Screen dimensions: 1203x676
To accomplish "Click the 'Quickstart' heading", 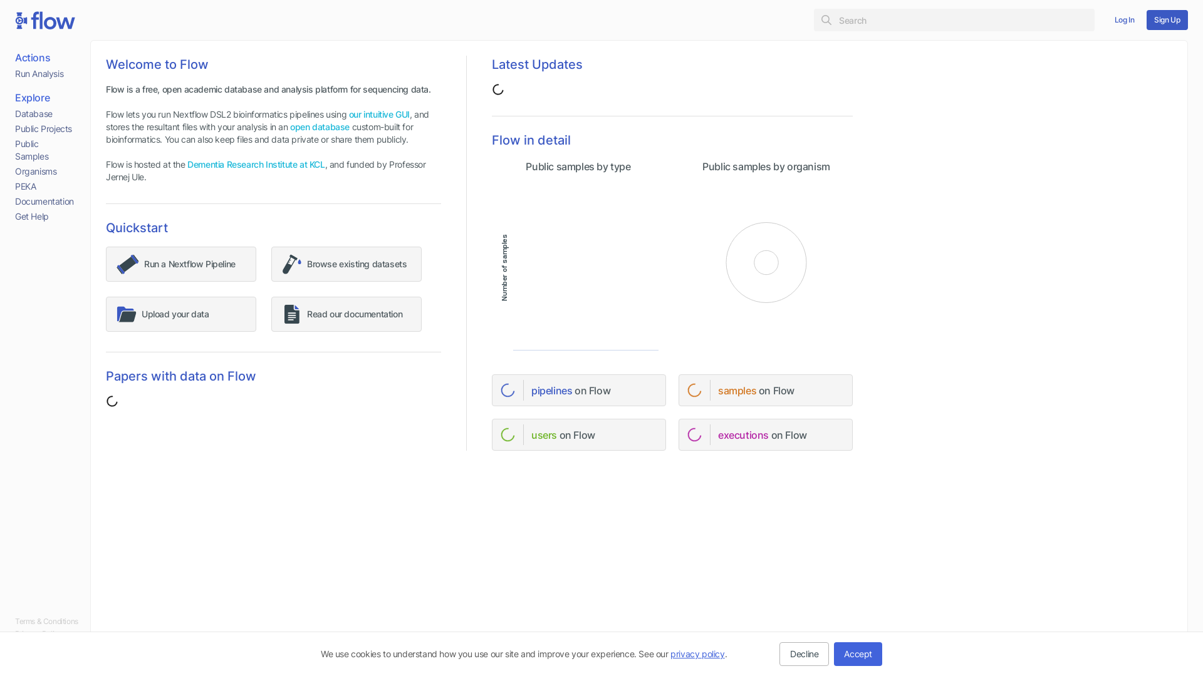I will pyautogui.click(x=137, y=228).
